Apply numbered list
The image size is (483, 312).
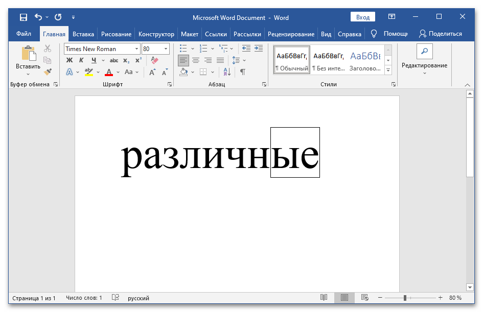(203, 49)
